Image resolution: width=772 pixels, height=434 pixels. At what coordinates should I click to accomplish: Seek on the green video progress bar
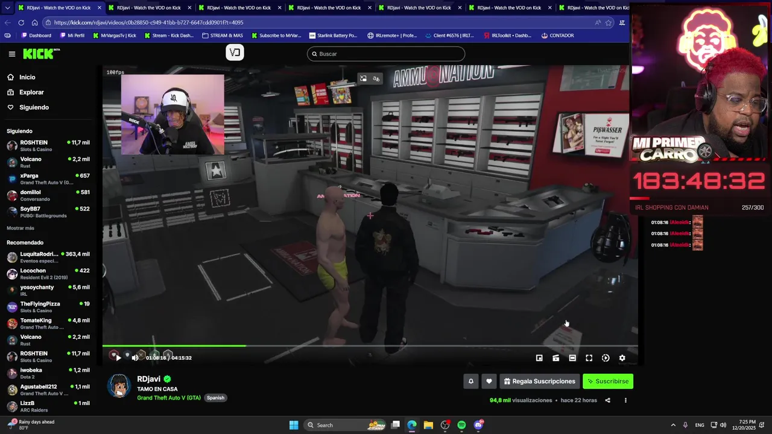pos(370,346)
